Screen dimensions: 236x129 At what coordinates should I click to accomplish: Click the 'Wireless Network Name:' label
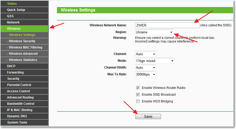pos(108,25)
